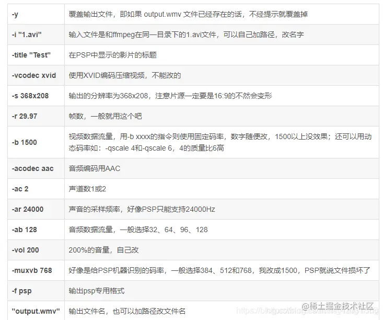
Task: Select the output file name description text
Action: pyautogui.click(x=127, y=311)
